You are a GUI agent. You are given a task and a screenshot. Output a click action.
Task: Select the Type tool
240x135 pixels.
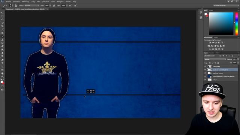coord(2,63)
